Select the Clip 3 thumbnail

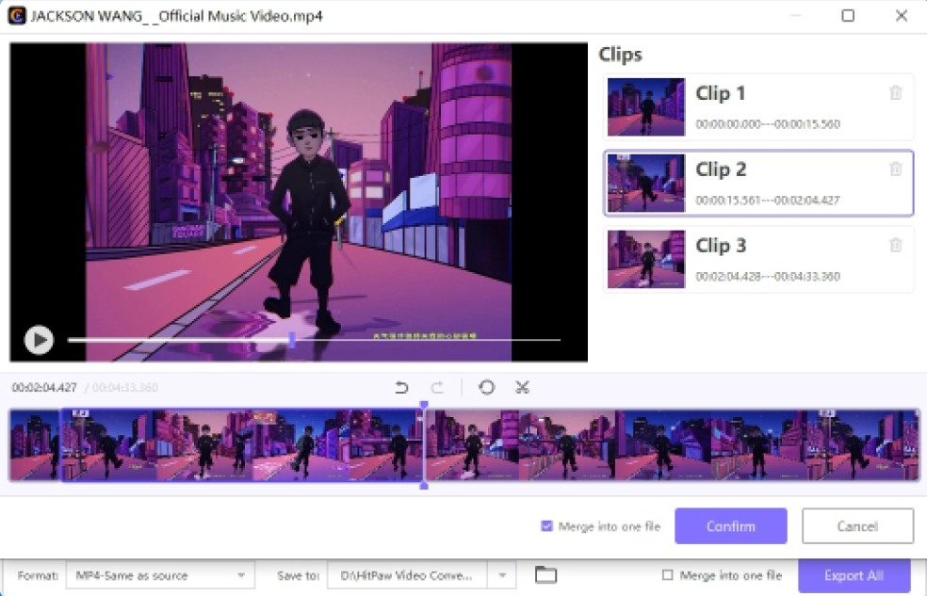click(646, 259)
